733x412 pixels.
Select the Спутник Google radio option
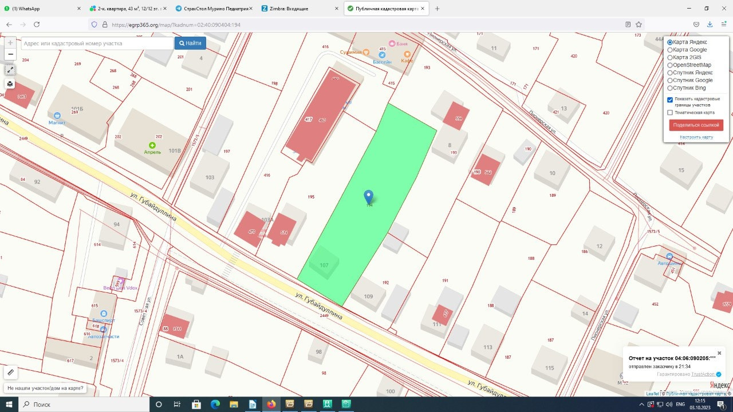pos(670,80)
